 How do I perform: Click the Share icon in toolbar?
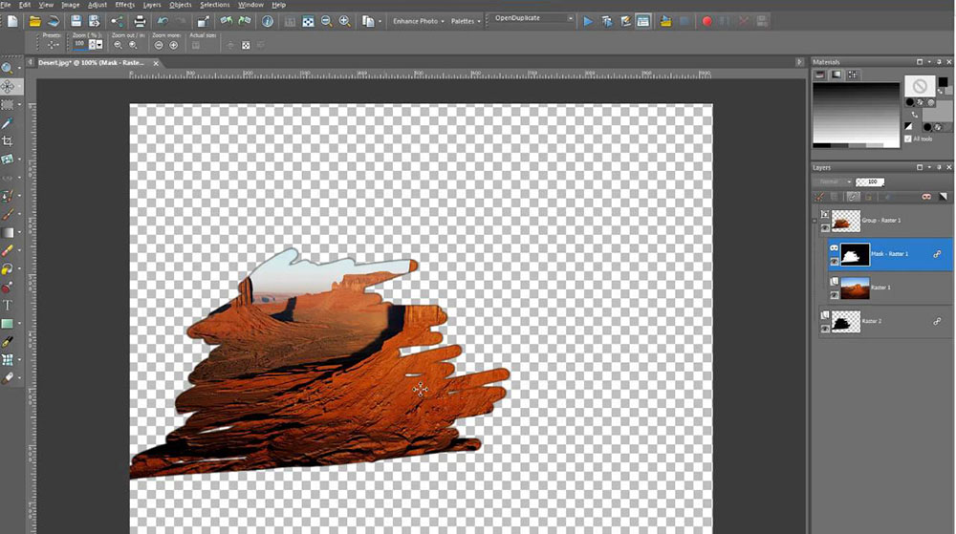point(117,21)
